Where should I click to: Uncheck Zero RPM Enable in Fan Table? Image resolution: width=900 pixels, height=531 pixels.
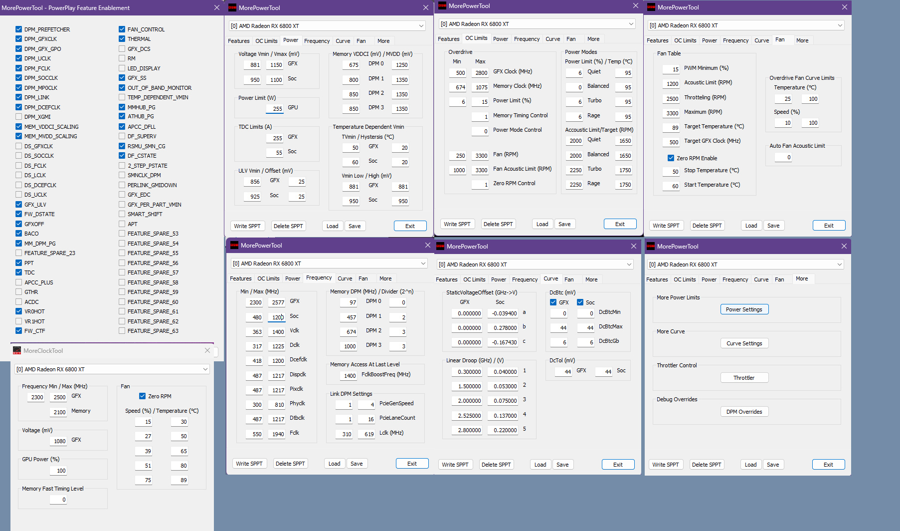[671, 158]
